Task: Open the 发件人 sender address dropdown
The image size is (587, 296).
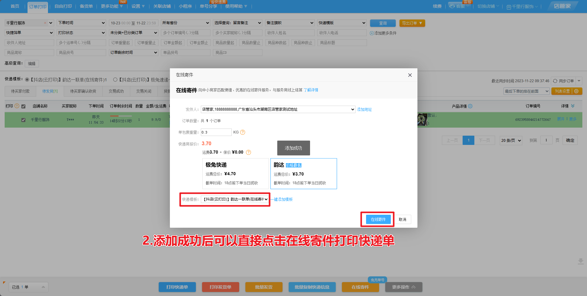Action: tap(278, 109)
